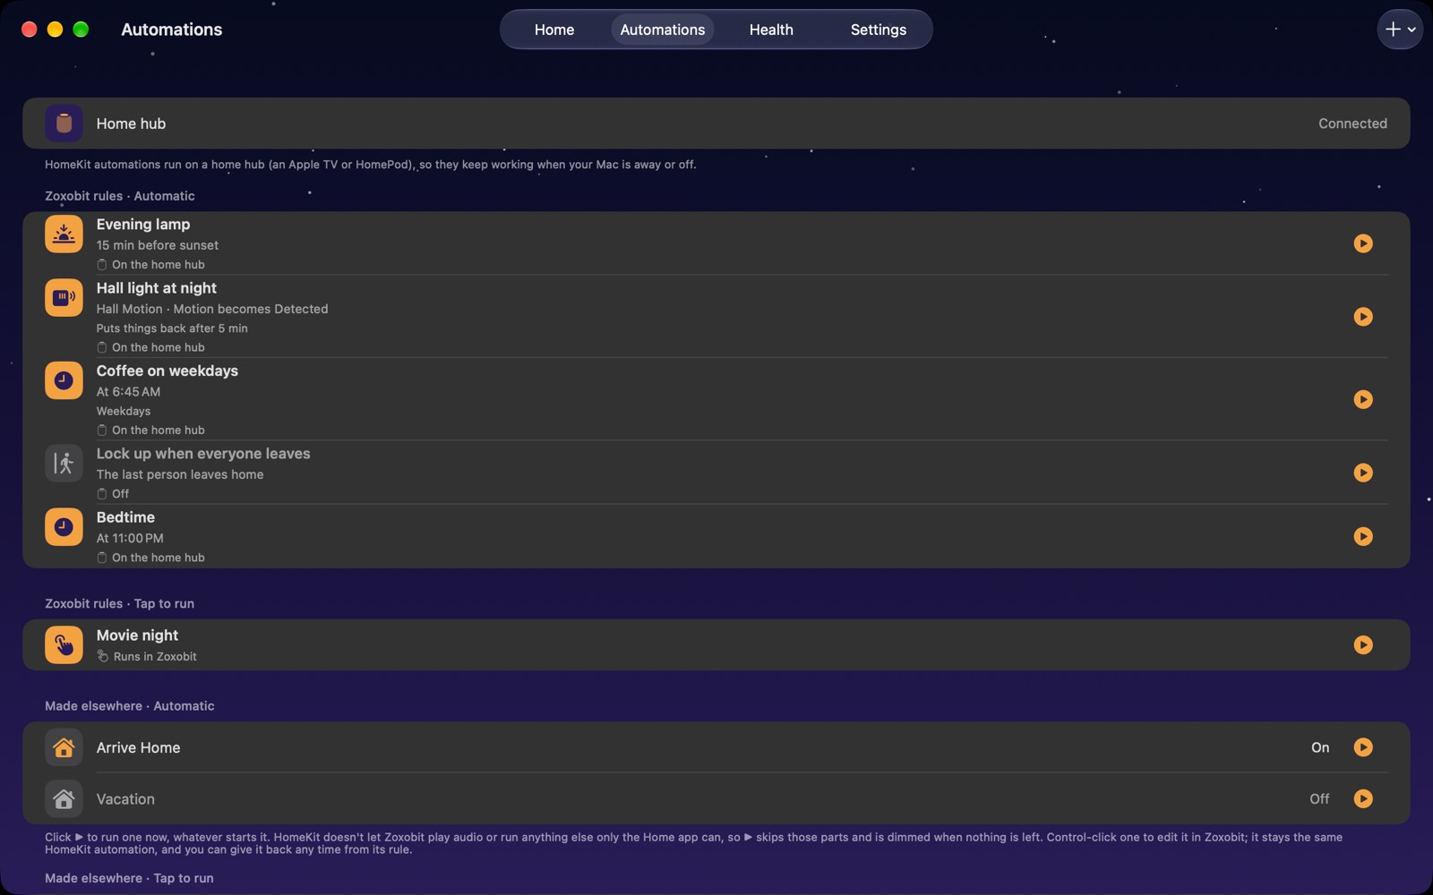Select the Movie night rule title
1433x895 pixels.
137,635
